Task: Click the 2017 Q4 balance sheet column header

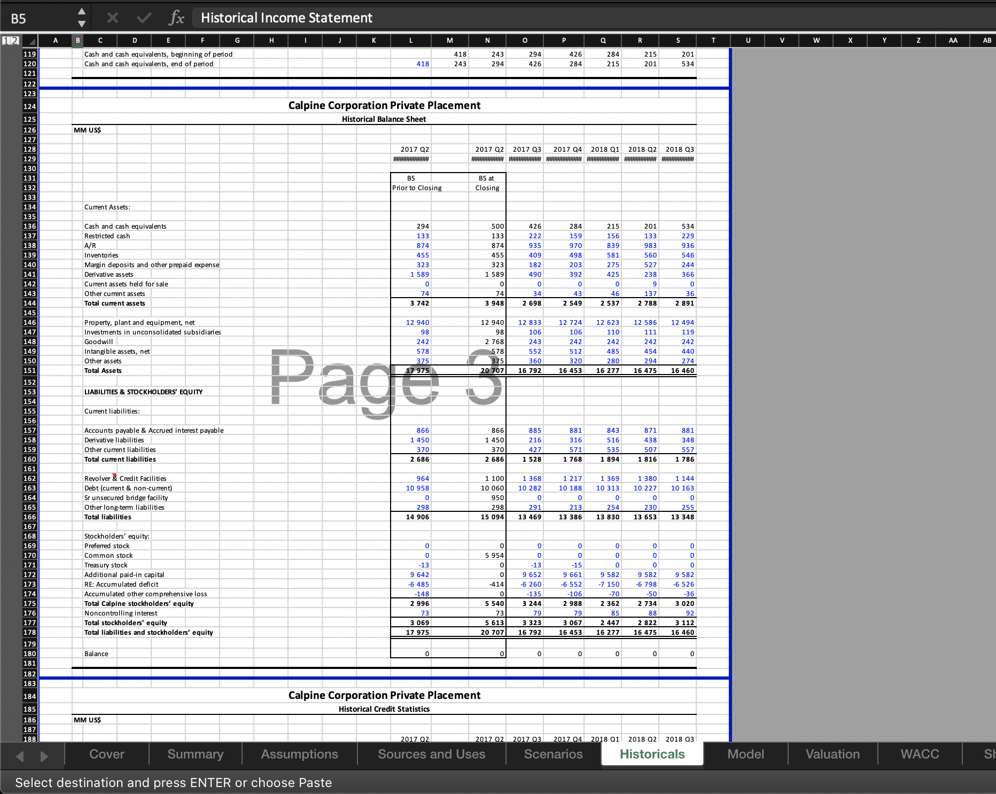Action: tap(564, 150)
